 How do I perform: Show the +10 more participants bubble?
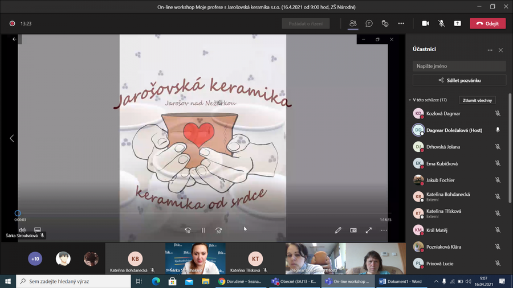tap(35, 259)
